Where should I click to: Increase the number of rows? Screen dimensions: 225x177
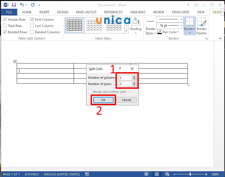[x=134, y=83]
